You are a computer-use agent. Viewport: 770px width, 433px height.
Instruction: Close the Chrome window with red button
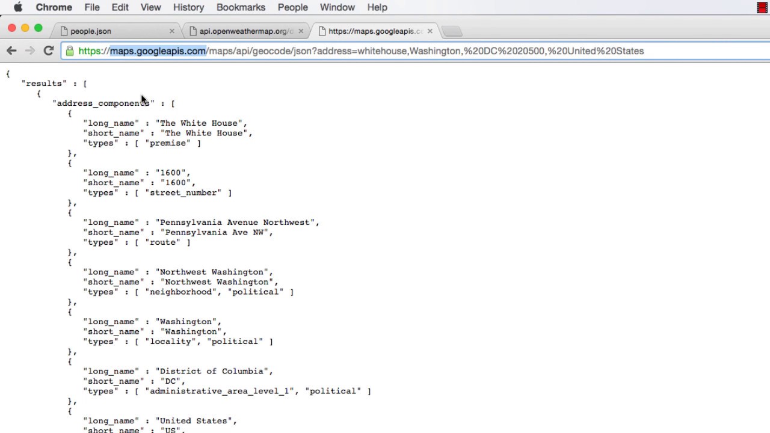(x=11, y=28)
